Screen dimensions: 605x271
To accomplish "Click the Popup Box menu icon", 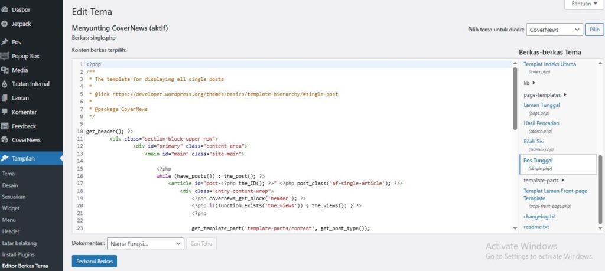I will 5,56.
